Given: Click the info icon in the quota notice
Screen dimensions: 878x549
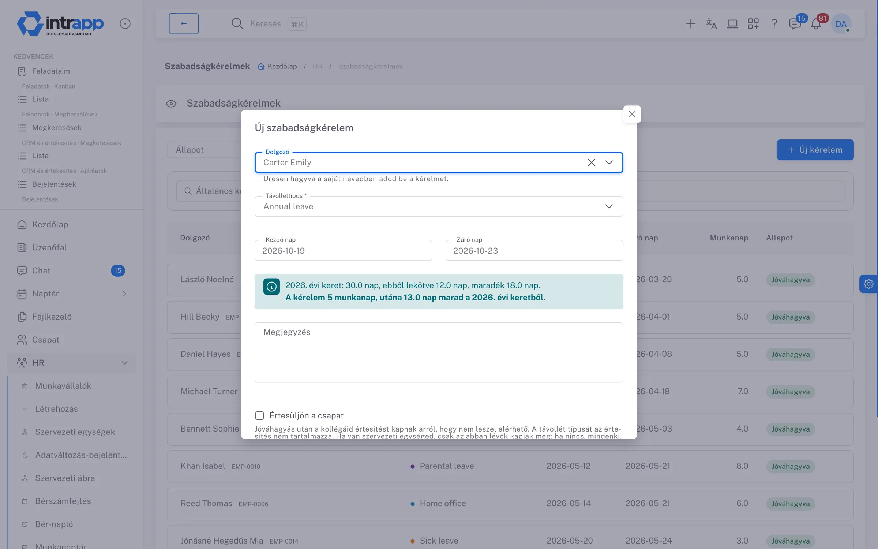Looking at the screenshot, I should point(271,286).
